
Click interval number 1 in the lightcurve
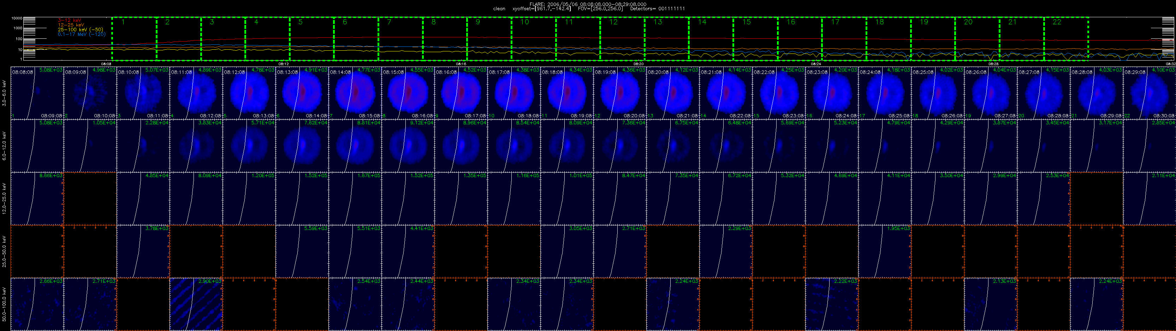pos(134,39)
